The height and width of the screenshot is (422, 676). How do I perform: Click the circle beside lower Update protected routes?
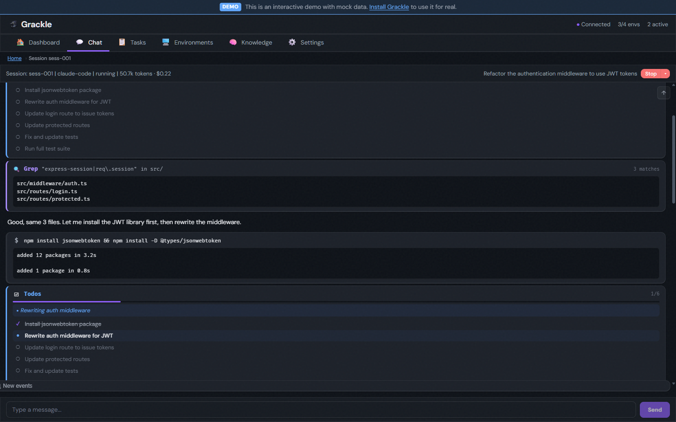tap(18, 359)
